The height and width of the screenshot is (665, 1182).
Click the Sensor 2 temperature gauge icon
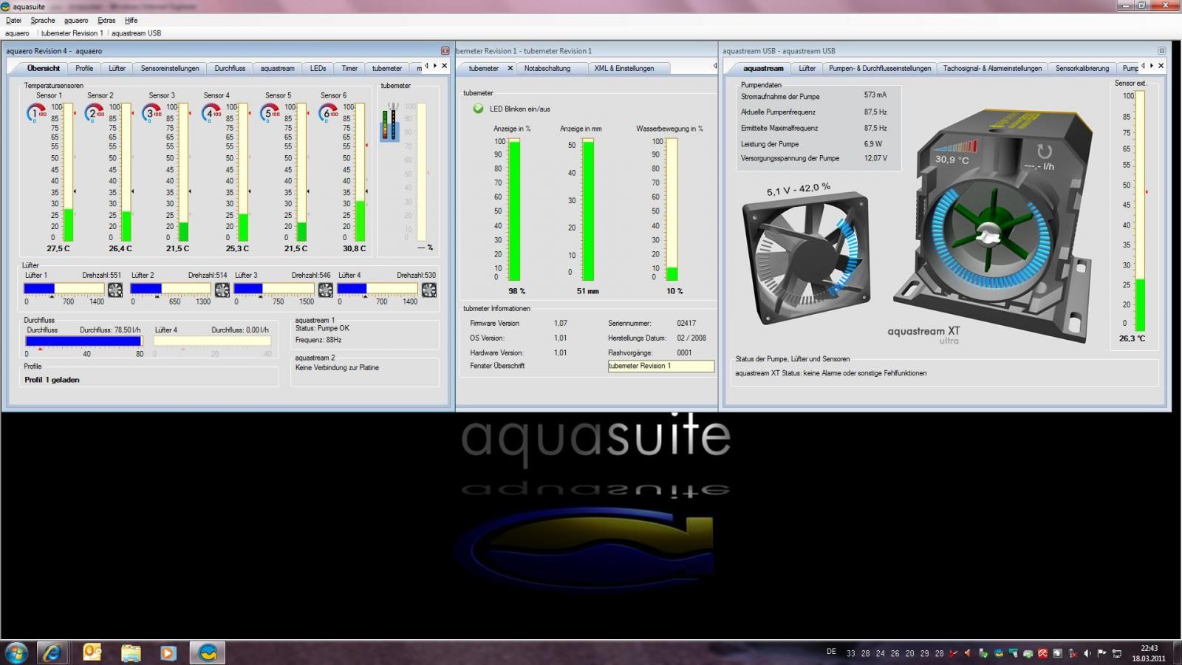pos(94,113)
